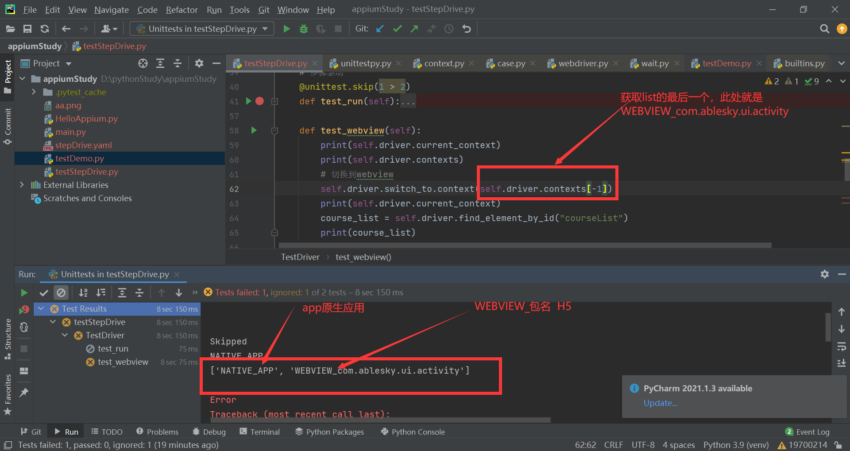Click Python 3.9 (venv) interpreter widget

736,445
